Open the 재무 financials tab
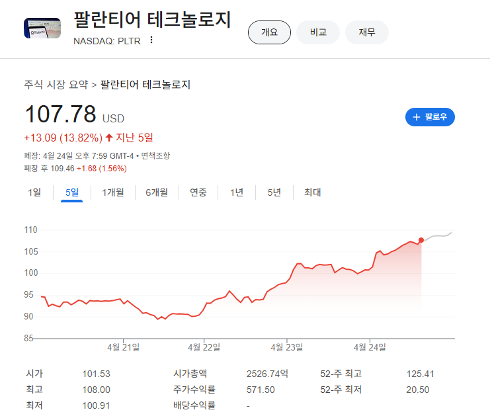Image resolution: width=490 pixels, height=418 pixels. [367, 32]
